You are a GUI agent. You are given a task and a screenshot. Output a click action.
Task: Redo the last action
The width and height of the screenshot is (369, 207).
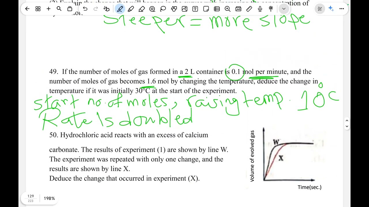point(96,9)
